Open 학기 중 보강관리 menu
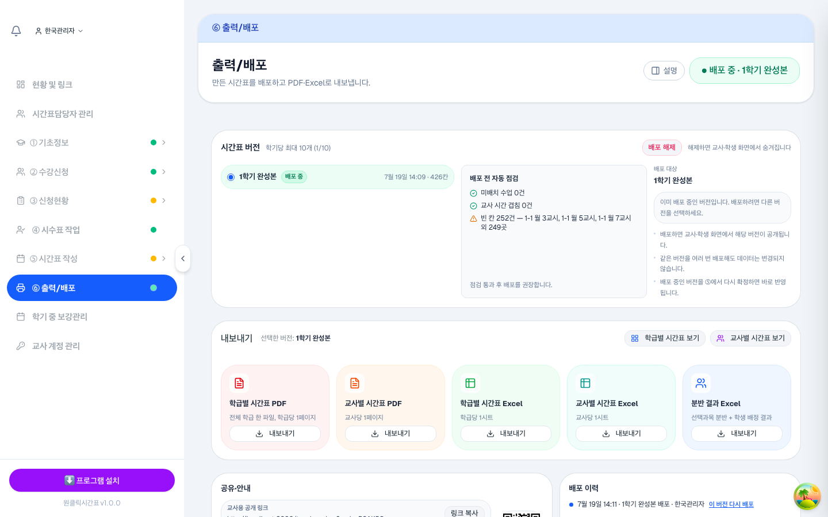 click(92, 317)
